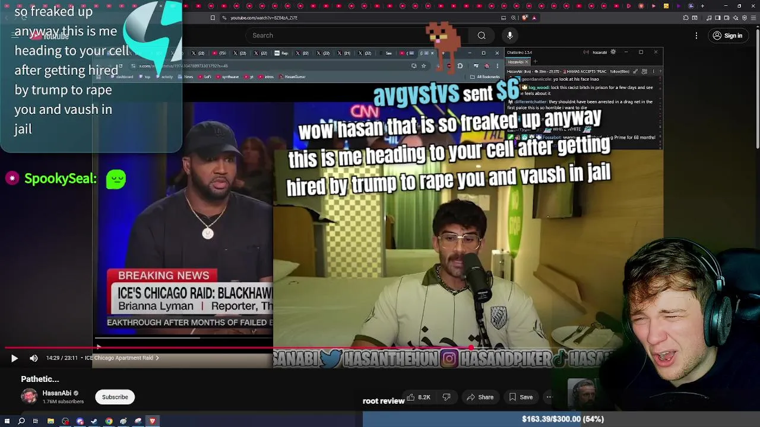Open a new tab in Brave

(x=702, y=6)
